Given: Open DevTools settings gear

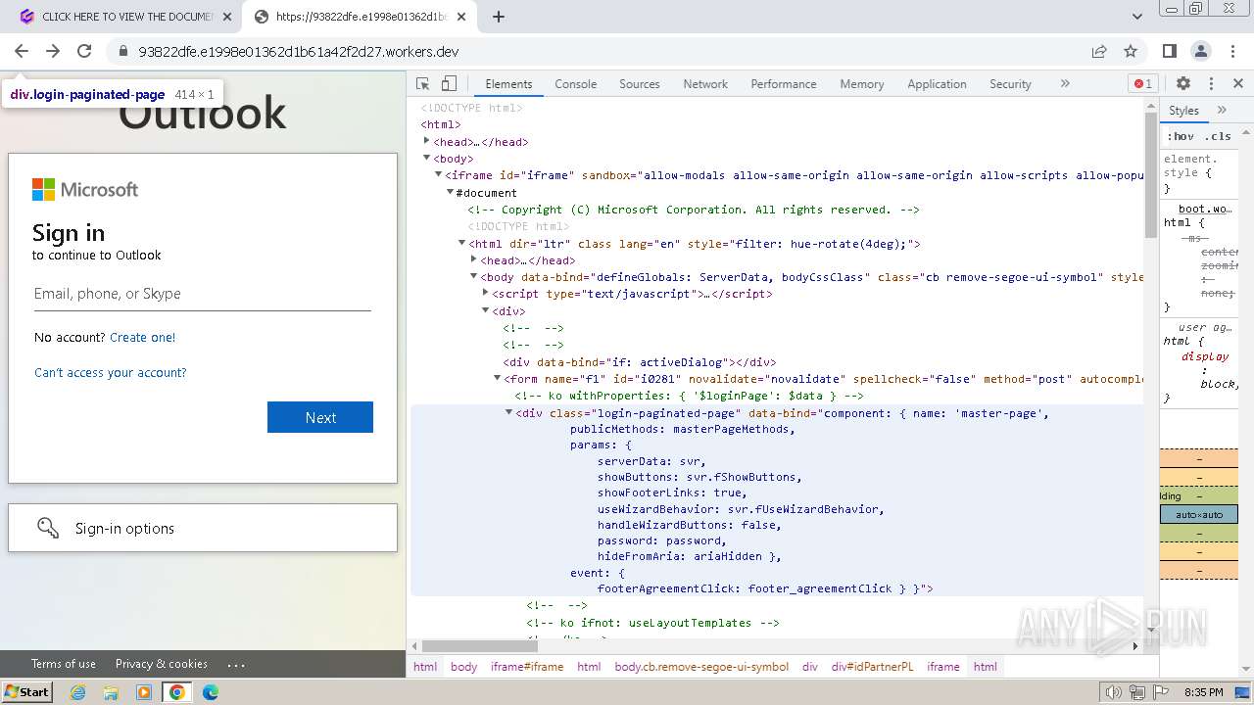Looking at the screenshot, I should [x=1183, y=84].
